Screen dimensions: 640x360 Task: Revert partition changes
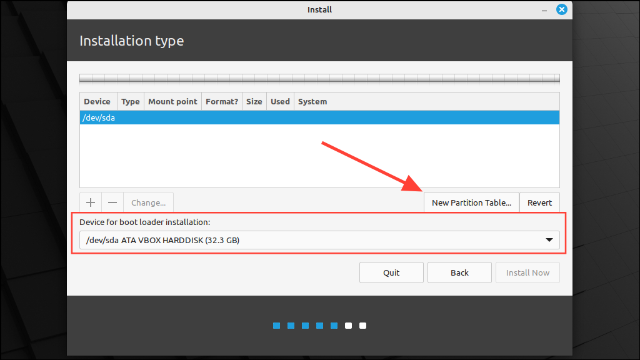tap(539, 202)
